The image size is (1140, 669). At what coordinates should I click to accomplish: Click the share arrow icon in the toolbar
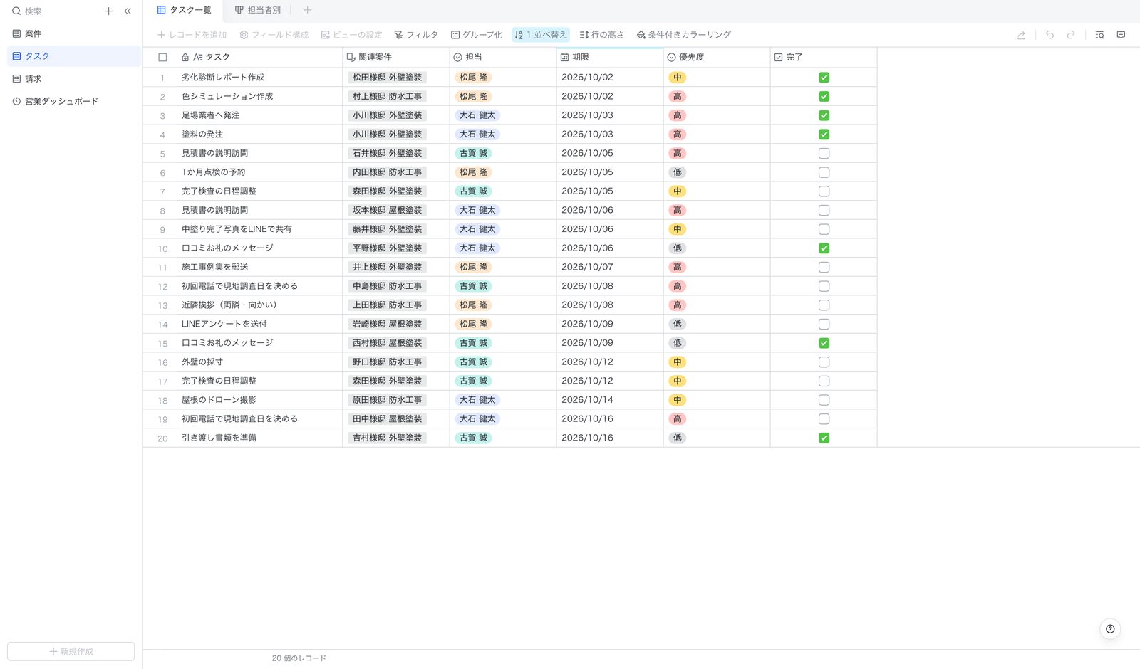(x=1021, y=35)
